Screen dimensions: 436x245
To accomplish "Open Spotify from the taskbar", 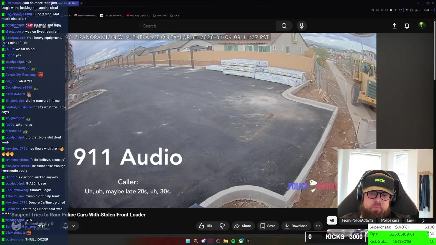I will pyautogui.click(x=233, y=241).
